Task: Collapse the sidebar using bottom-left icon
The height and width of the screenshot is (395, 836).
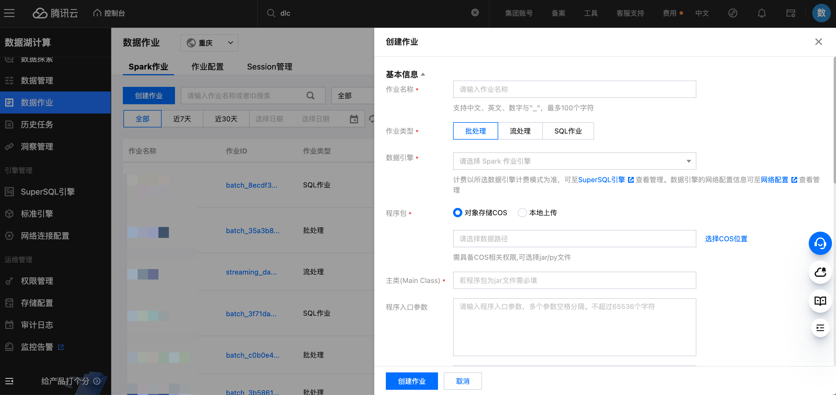Action: click(9, 381)
